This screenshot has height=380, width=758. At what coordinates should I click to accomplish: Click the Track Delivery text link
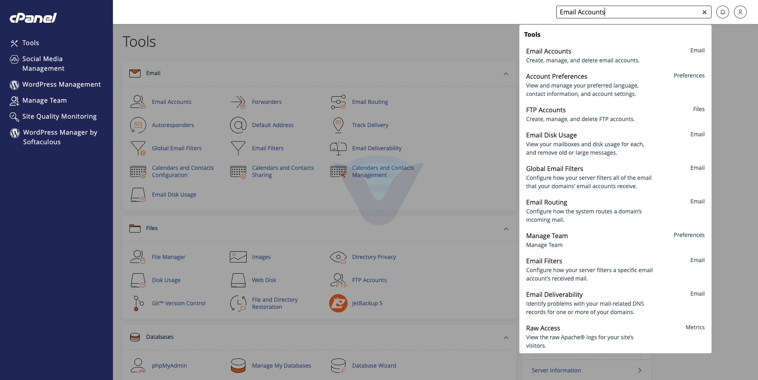click(x=370, y=125)
